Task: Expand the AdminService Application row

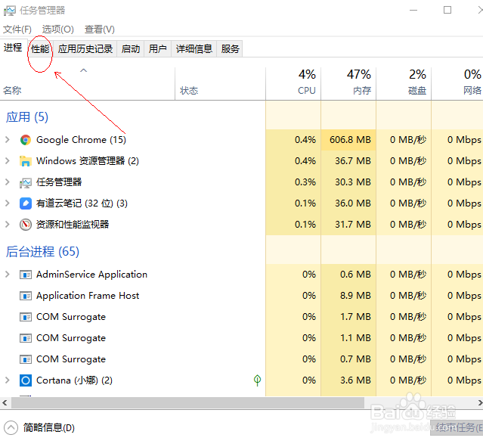Action: pos(8,274)
